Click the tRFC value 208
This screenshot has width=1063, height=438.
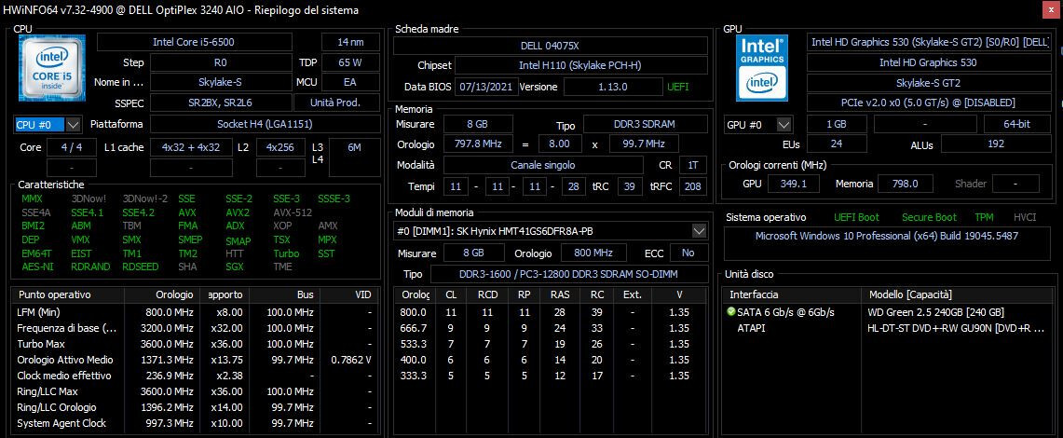(x=693, y=185)
